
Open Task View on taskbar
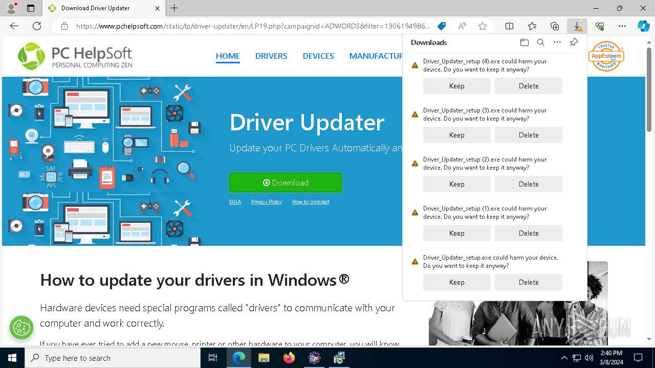(213, 358)
